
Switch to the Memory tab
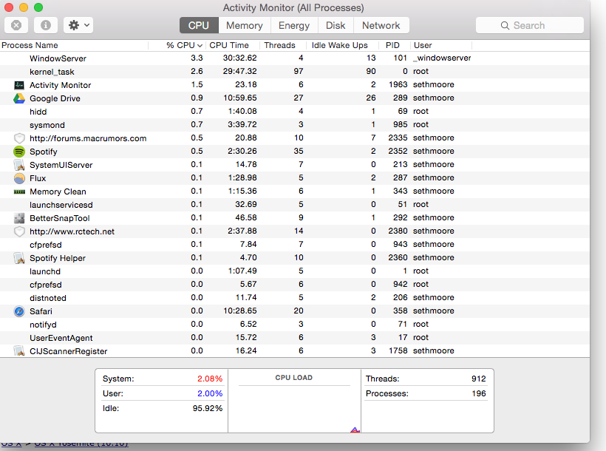tap(245, 25)
